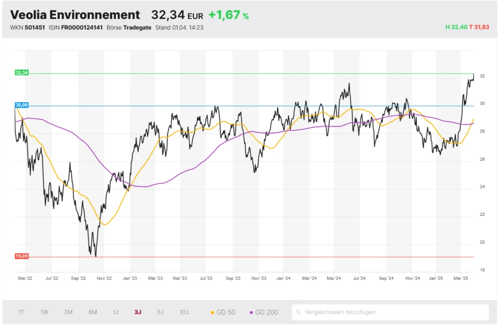Select the 1T time range

[21, 312]
